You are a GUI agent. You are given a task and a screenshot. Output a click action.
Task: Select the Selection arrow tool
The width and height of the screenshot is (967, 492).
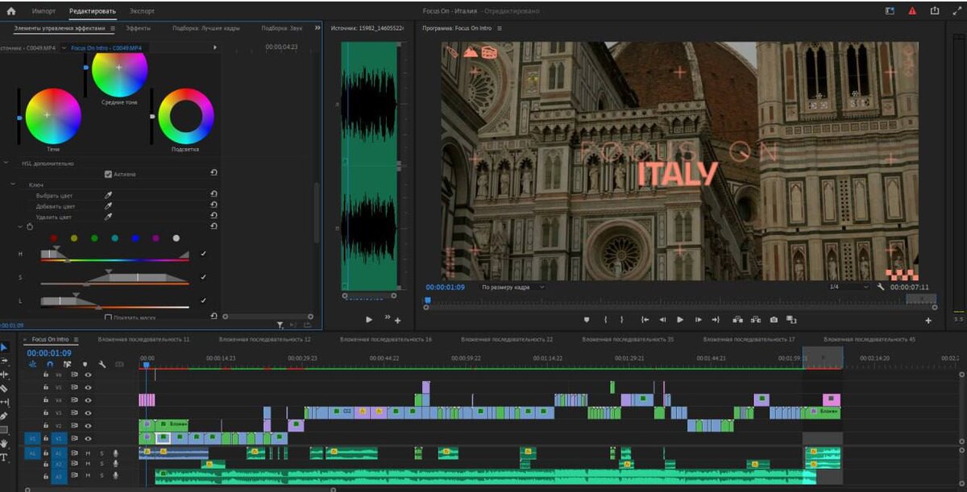pyautogui.click(x=5, y=347)
